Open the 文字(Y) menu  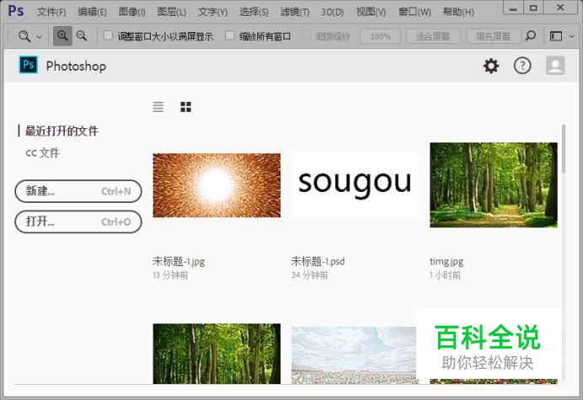coord(212,12)
